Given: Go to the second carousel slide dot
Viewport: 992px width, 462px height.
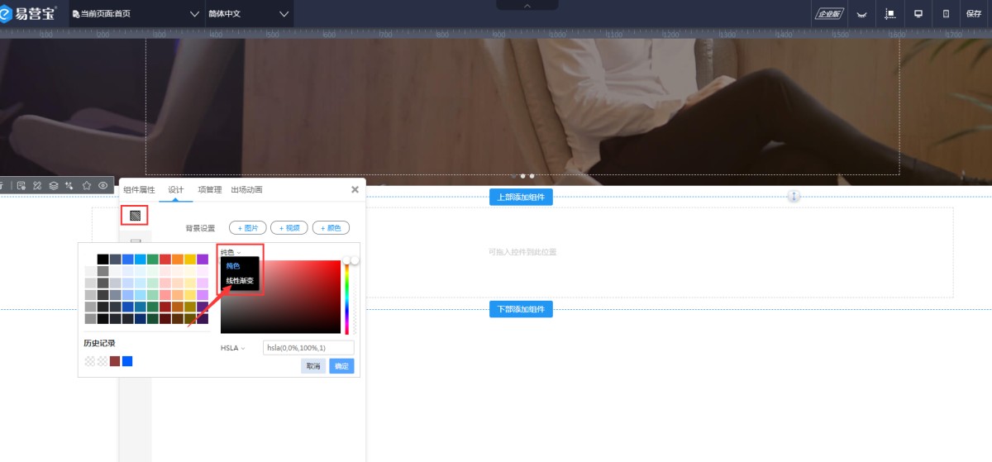Looking at the screenshot, I should pos(522,176).
